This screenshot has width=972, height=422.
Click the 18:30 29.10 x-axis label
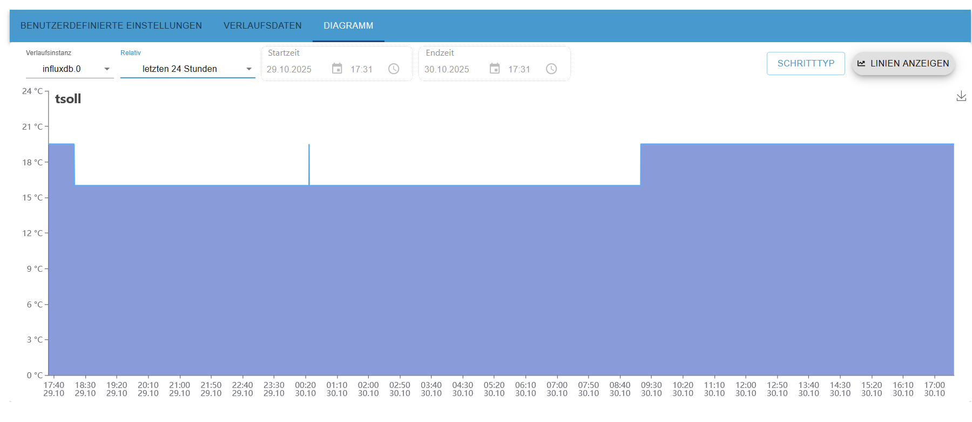[85, 389]
